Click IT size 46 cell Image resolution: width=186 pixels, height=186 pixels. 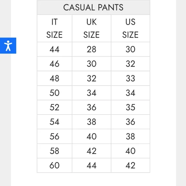(55, 64)
